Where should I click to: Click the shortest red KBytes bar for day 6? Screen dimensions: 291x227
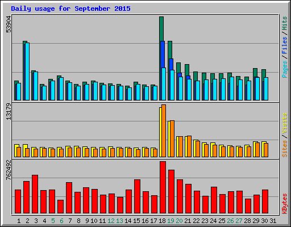60,207
